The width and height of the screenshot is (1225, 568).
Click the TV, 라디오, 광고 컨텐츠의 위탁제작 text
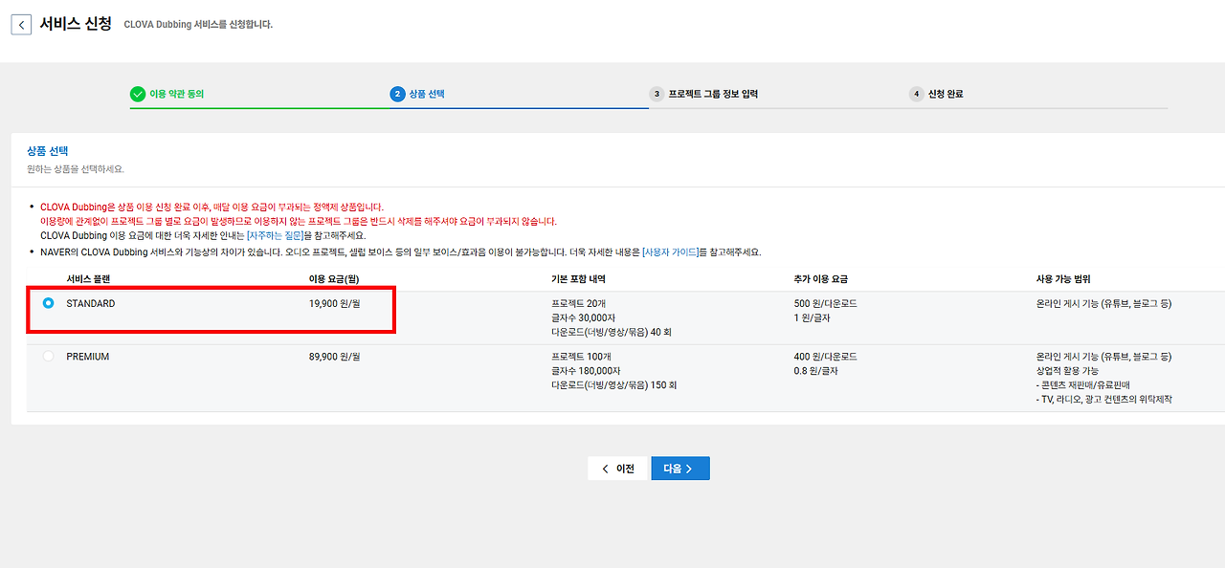(x=1104, y=399)
